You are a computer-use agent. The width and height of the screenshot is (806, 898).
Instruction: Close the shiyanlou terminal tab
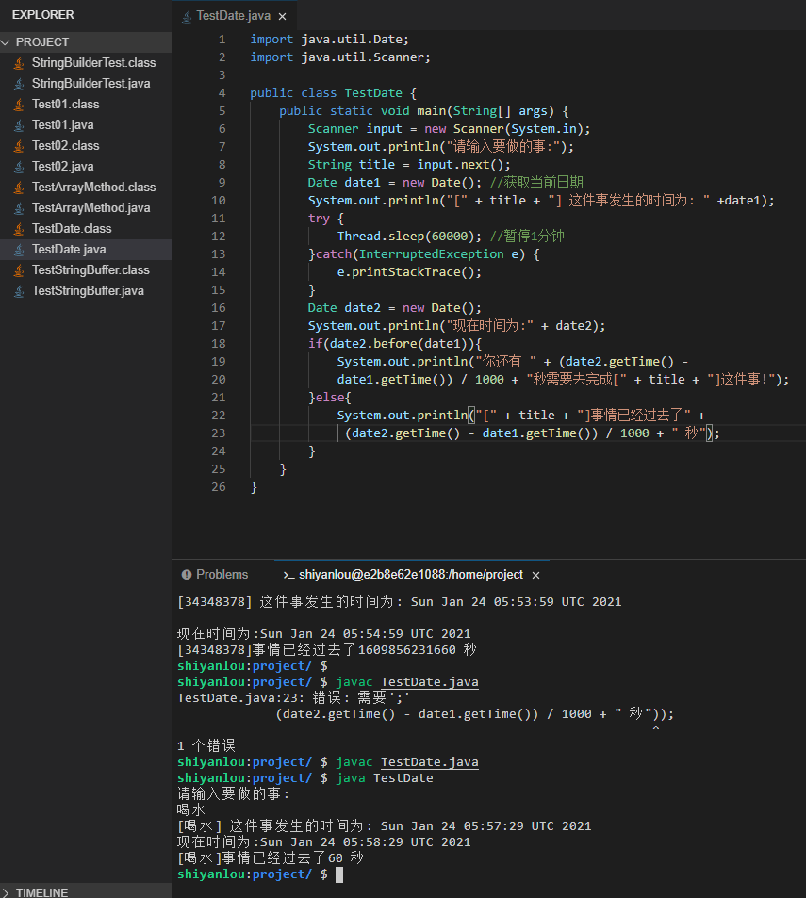tap(535, 575)
